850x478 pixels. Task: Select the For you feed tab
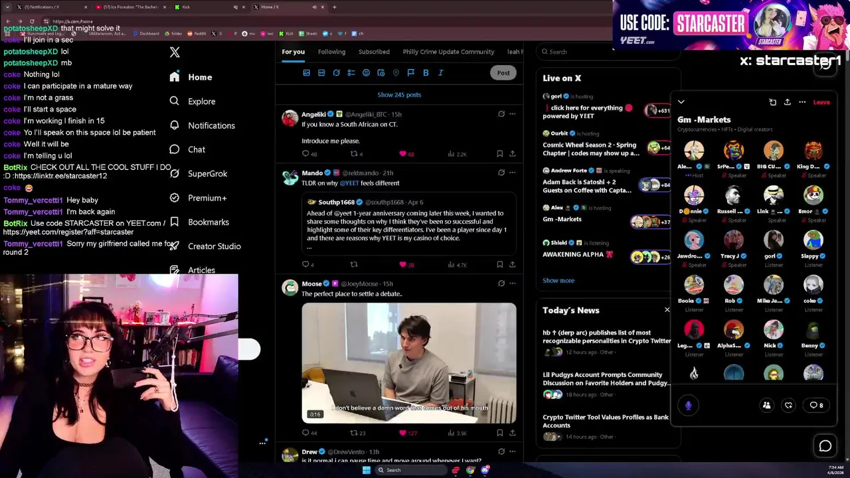coord(293,52)
